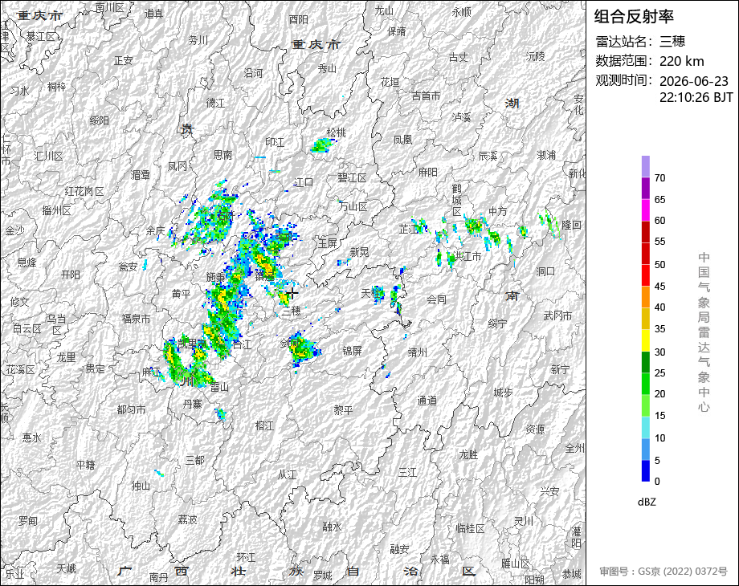Image resolution: width=739 pixels, height=586 pixels.
Task: Click the legend value label 45
Action: click(659, 287)
